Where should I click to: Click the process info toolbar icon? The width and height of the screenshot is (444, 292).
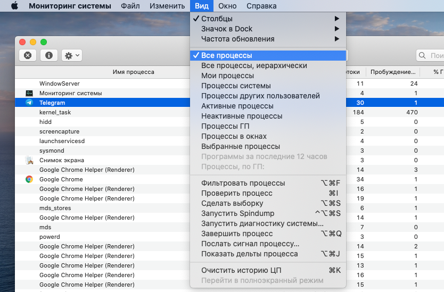click(x=48, y=55)
